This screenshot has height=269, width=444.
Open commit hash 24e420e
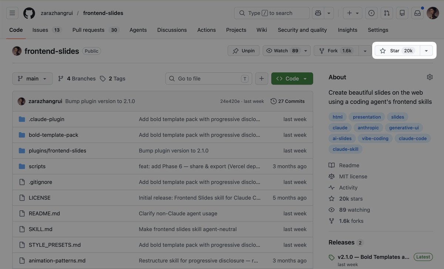(230, 101)
